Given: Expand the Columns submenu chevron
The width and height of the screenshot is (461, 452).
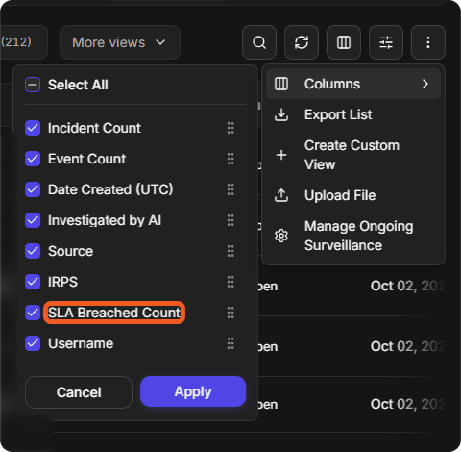Looking at the screenshot, I should click(x=425, y=84).
